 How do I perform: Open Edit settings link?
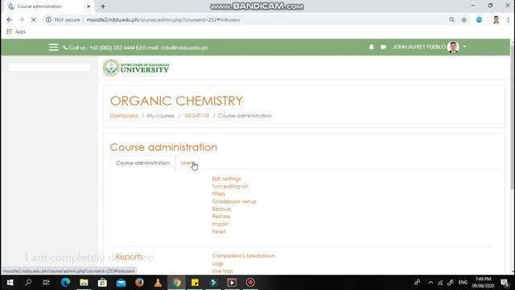[226, 179]
